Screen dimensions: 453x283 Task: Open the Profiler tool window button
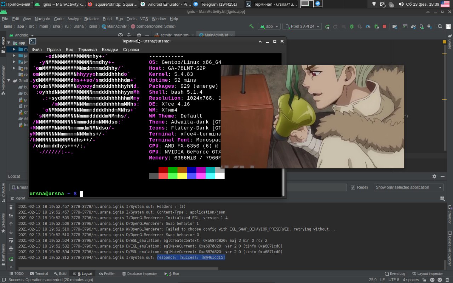click(x=107, y=274)
